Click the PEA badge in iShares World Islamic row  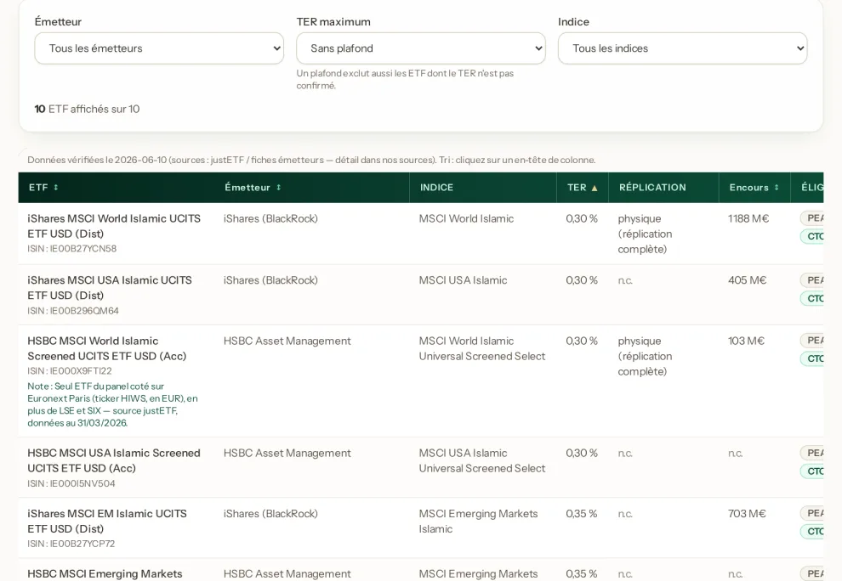coord(812,217)
